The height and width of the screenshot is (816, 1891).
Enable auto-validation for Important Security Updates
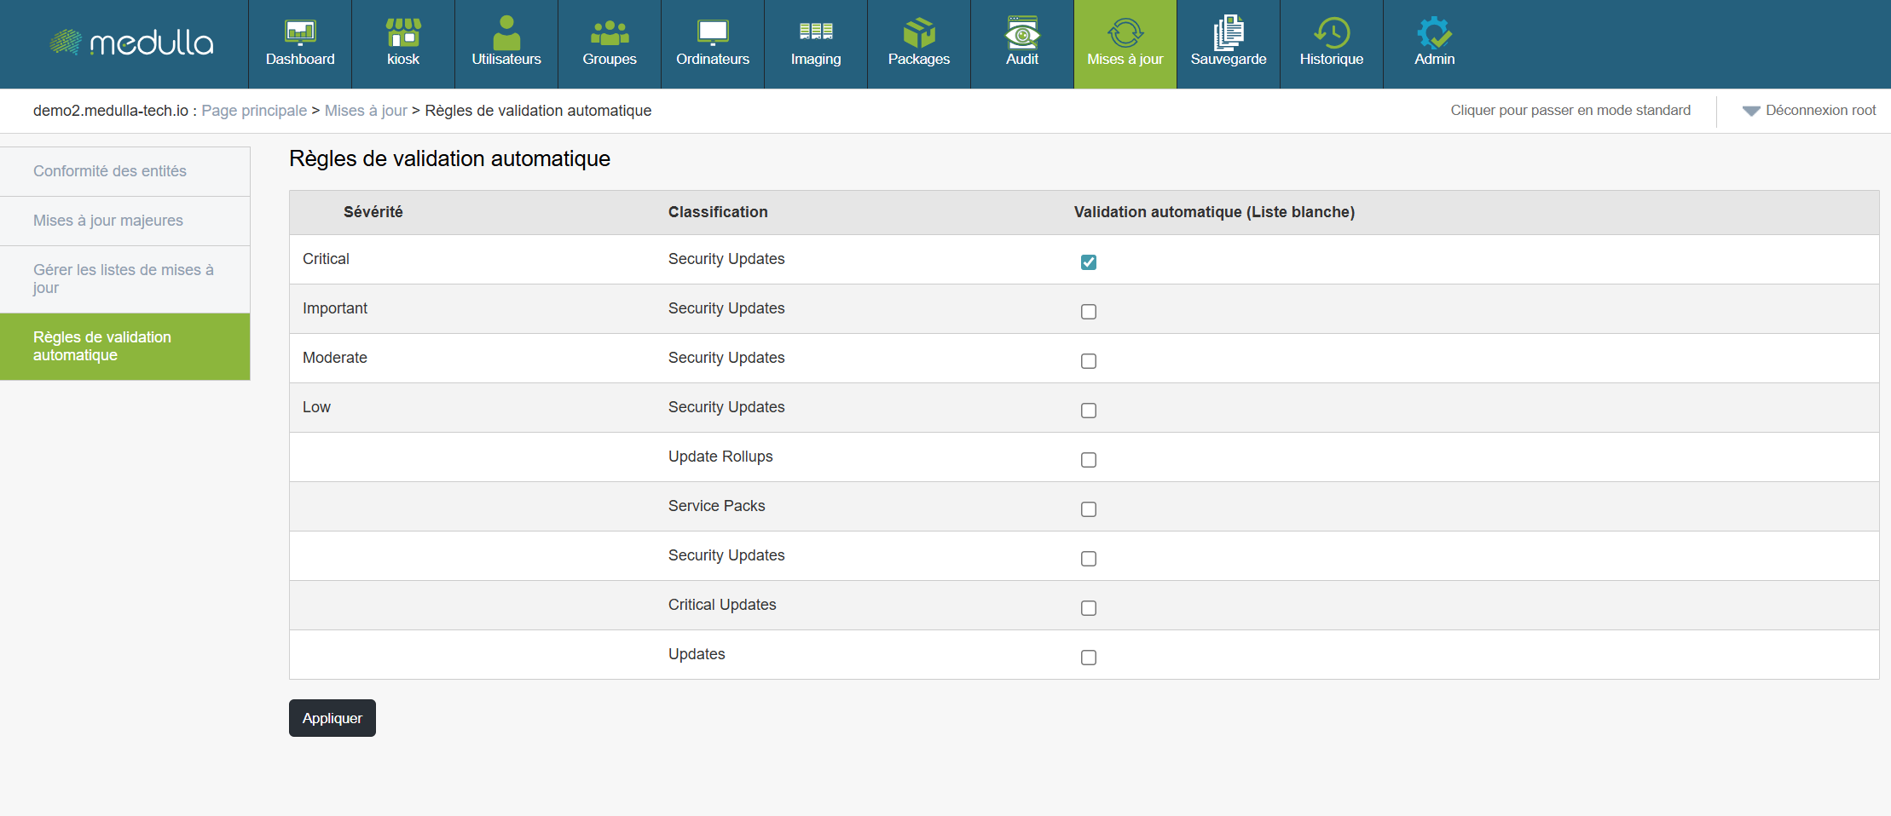[1089, 312]
